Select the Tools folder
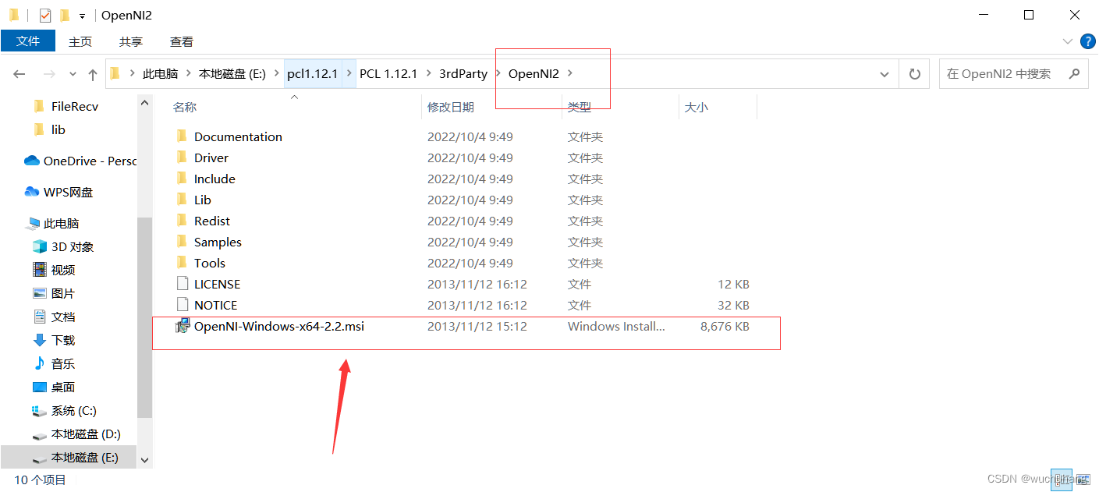 point(210,263)
